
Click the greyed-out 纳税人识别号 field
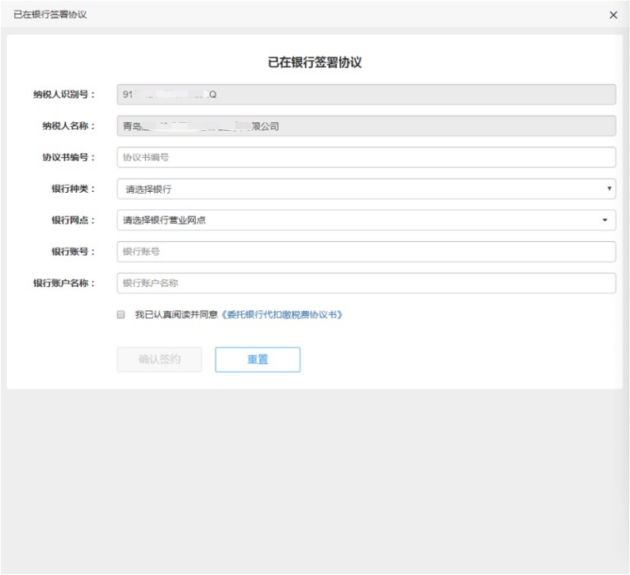pos(365,94)
